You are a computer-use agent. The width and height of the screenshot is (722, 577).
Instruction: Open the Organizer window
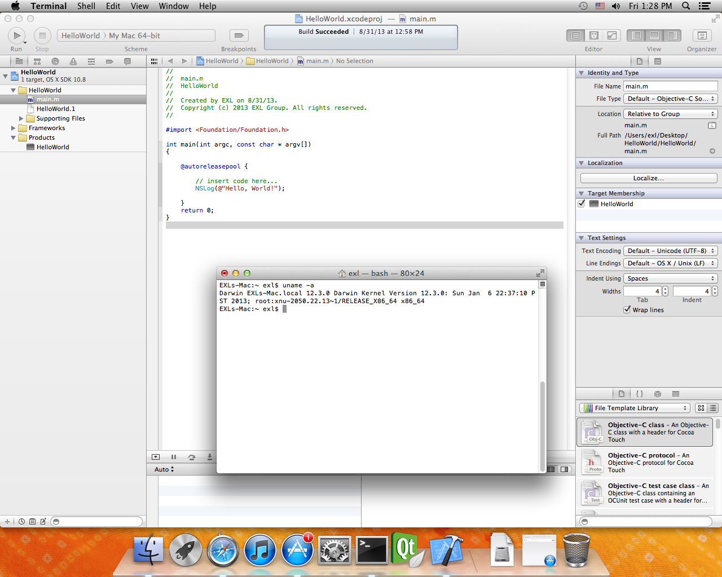(x=702, y=35)
